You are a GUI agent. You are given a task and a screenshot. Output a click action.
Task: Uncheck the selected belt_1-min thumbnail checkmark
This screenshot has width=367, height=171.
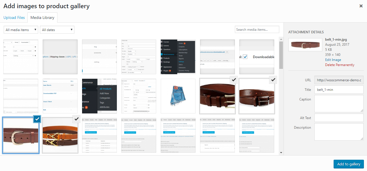[37, 119]
